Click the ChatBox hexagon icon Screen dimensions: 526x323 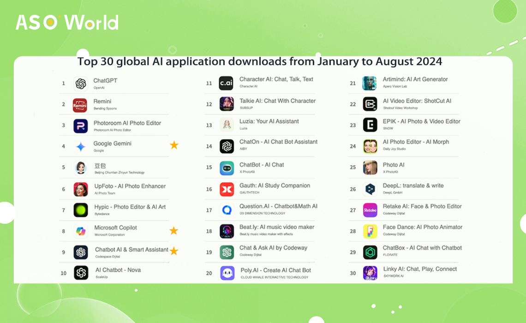(x=370, y=252)
